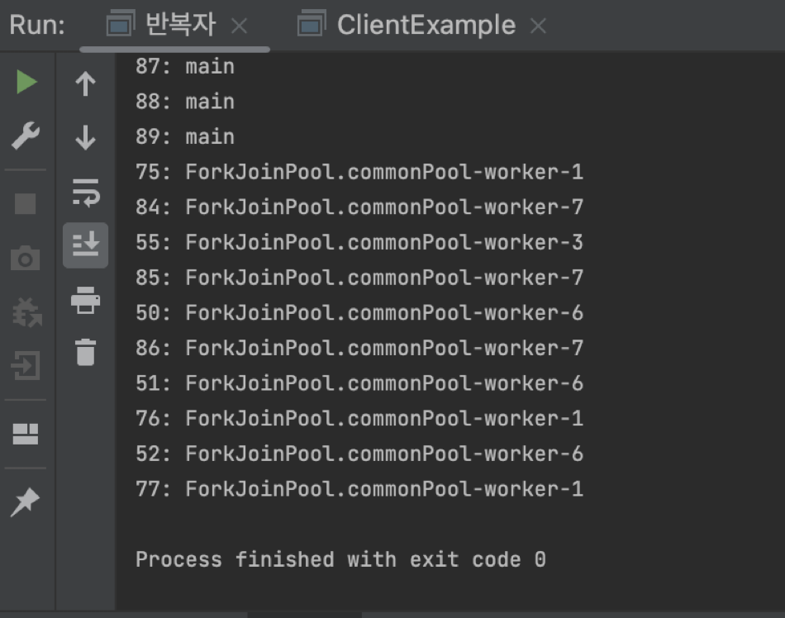The height and width of the screenshot is (618, 785).
Task: Click the '87: main' output line
Action: coord(185,67)
